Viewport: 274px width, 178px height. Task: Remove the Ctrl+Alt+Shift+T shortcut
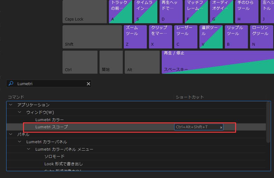pos(221,127)
